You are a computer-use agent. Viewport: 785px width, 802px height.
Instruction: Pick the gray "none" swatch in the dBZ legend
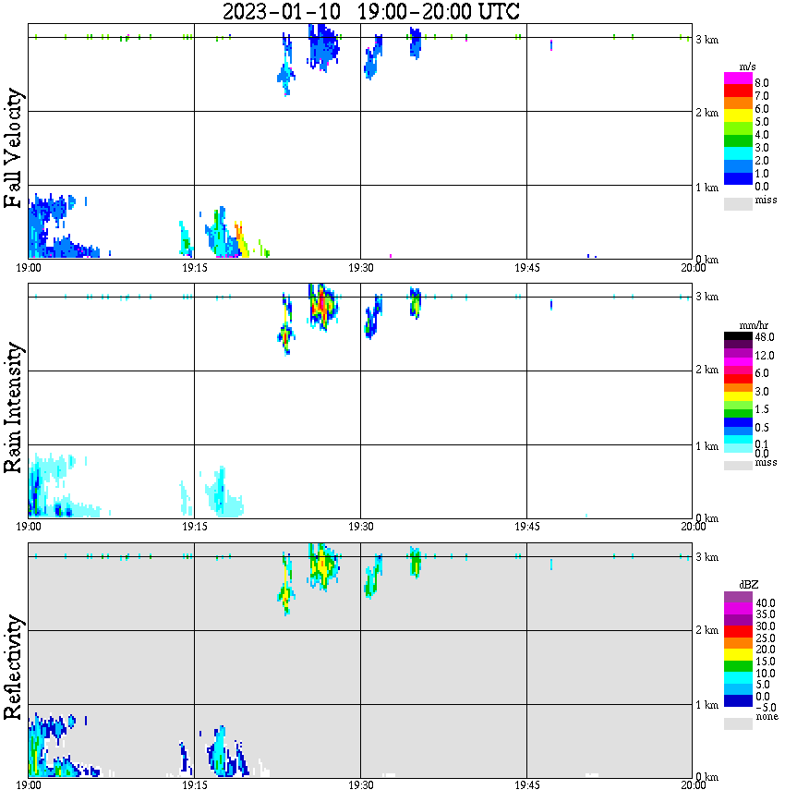738,723
